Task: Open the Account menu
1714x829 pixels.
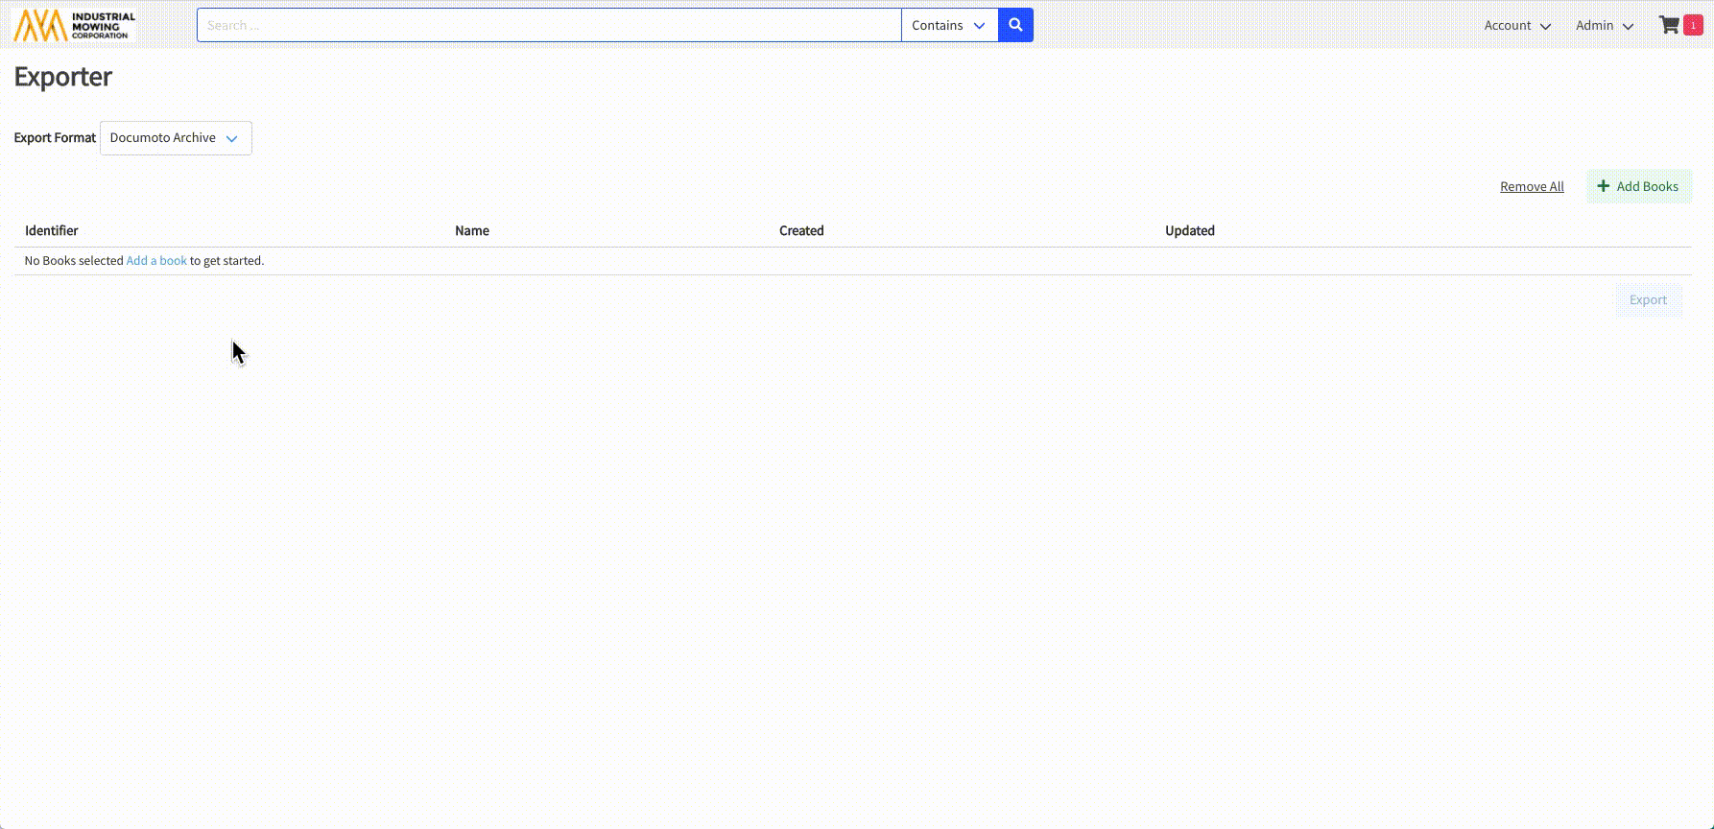Action: tap(1516, 26)
